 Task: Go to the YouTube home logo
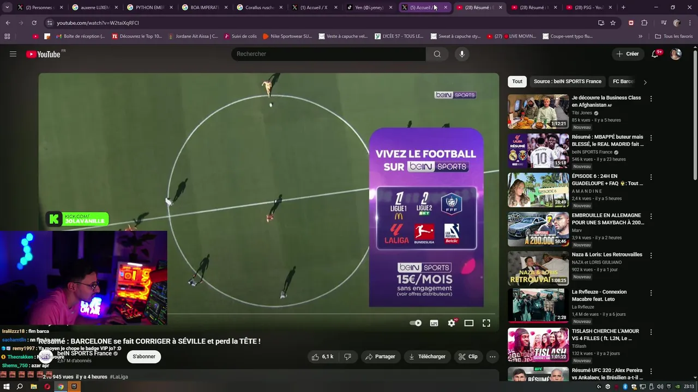[43, 54]
